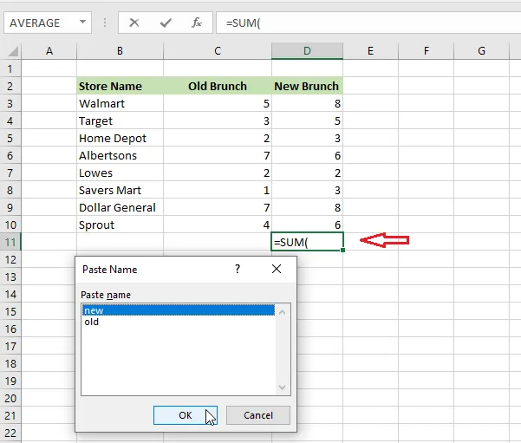Click list scroll down arrow
The image size is (521, 443).
(x=282, y=388)
